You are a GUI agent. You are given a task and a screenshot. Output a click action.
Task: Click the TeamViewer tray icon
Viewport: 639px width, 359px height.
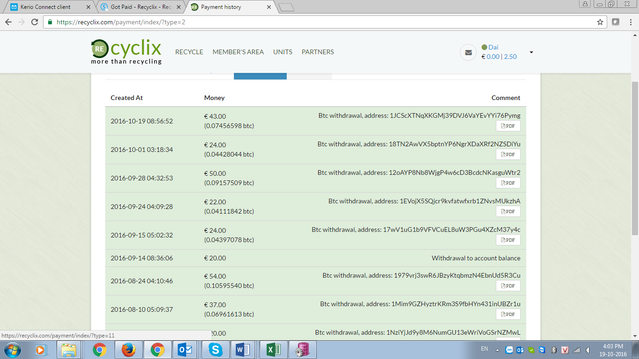[x=542, y=350]
